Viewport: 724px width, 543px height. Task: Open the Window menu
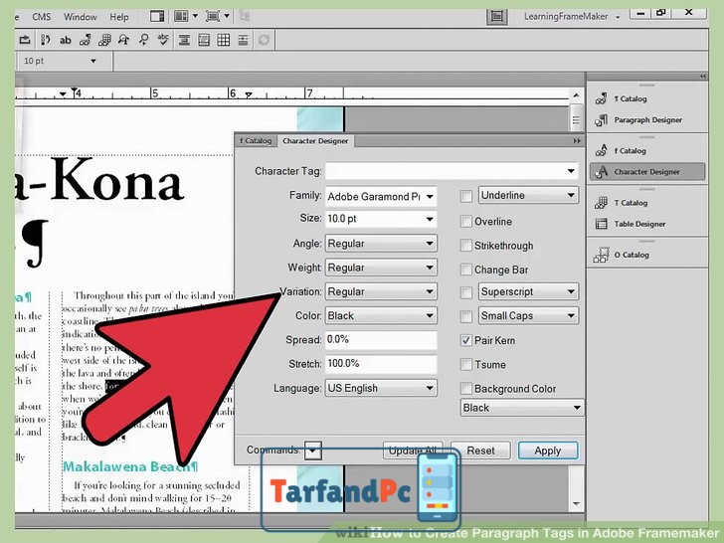coord(80,17)
